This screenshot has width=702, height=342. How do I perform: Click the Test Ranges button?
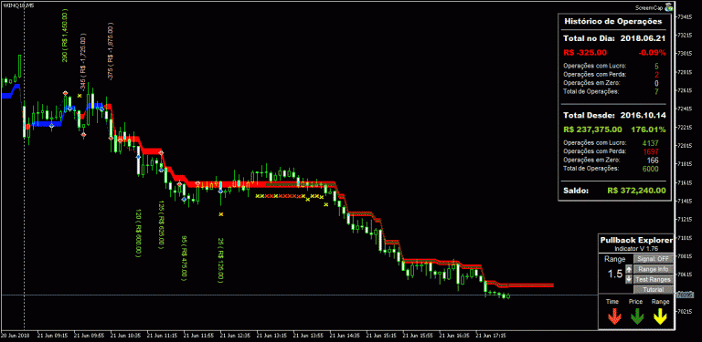point(654,279)
